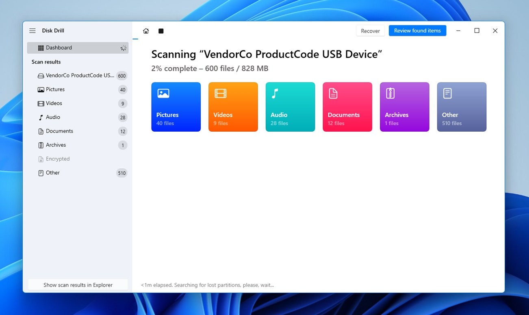The image size is (529, 315).
Task: Click Review found items button
Action: coord(417,31)
